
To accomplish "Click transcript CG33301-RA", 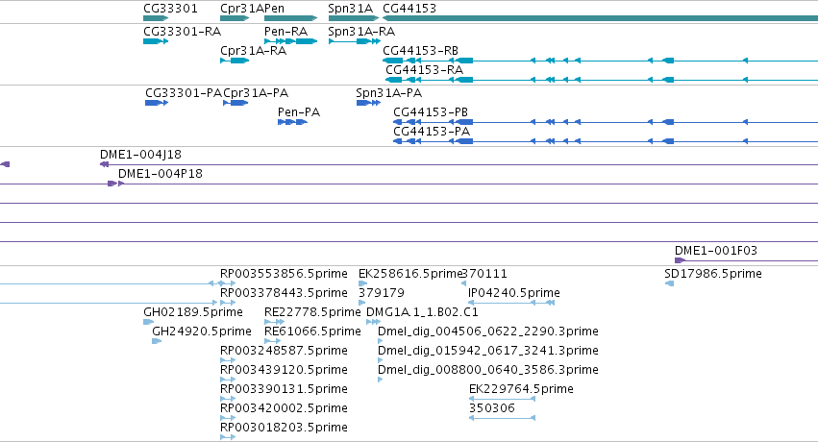I will click(182, 32).
